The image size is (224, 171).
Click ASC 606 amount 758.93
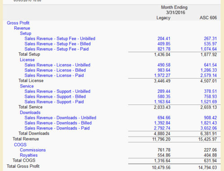pos(210,96)
